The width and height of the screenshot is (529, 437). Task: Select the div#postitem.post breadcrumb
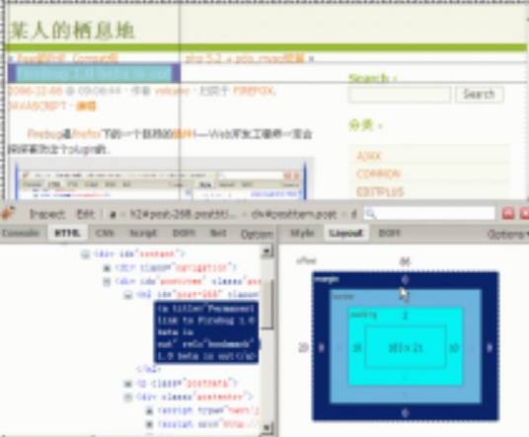tap(293, 214)
